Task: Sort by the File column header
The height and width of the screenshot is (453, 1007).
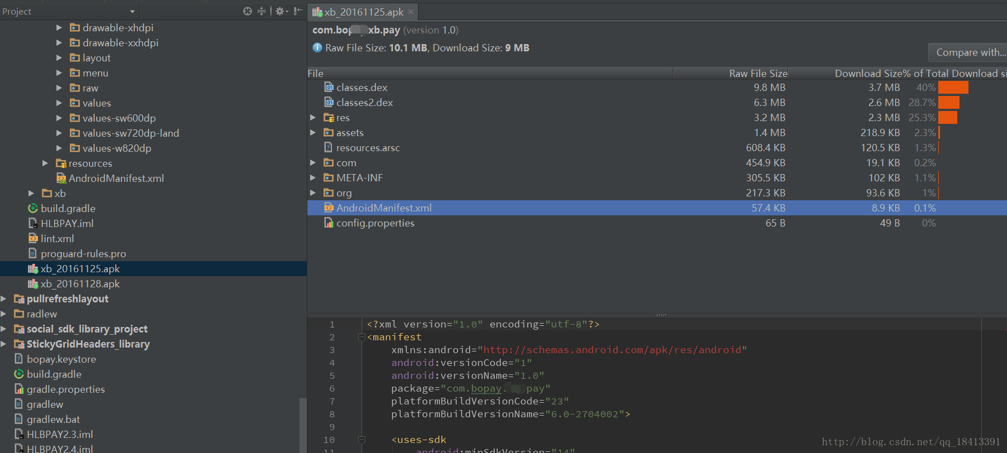Action: pos(490,73)
